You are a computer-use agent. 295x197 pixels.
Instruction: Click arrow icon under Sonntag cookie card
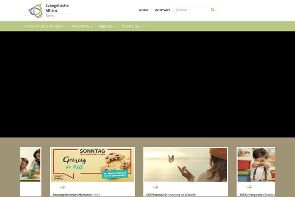[x=62, y=187]
